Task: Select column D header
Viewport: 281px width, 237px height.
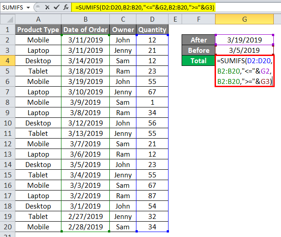Action: tap(152, 19)
